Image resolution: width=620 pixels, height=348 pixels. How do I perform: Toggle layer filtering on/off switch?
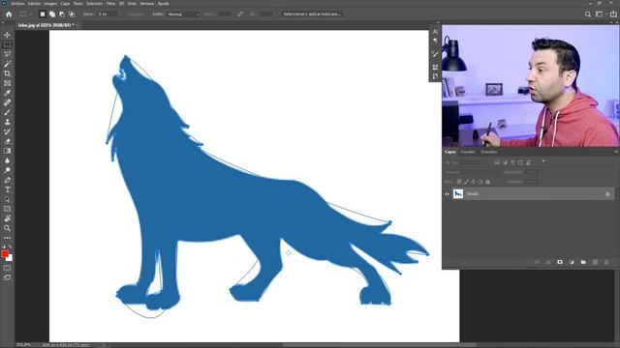point(543,161)
